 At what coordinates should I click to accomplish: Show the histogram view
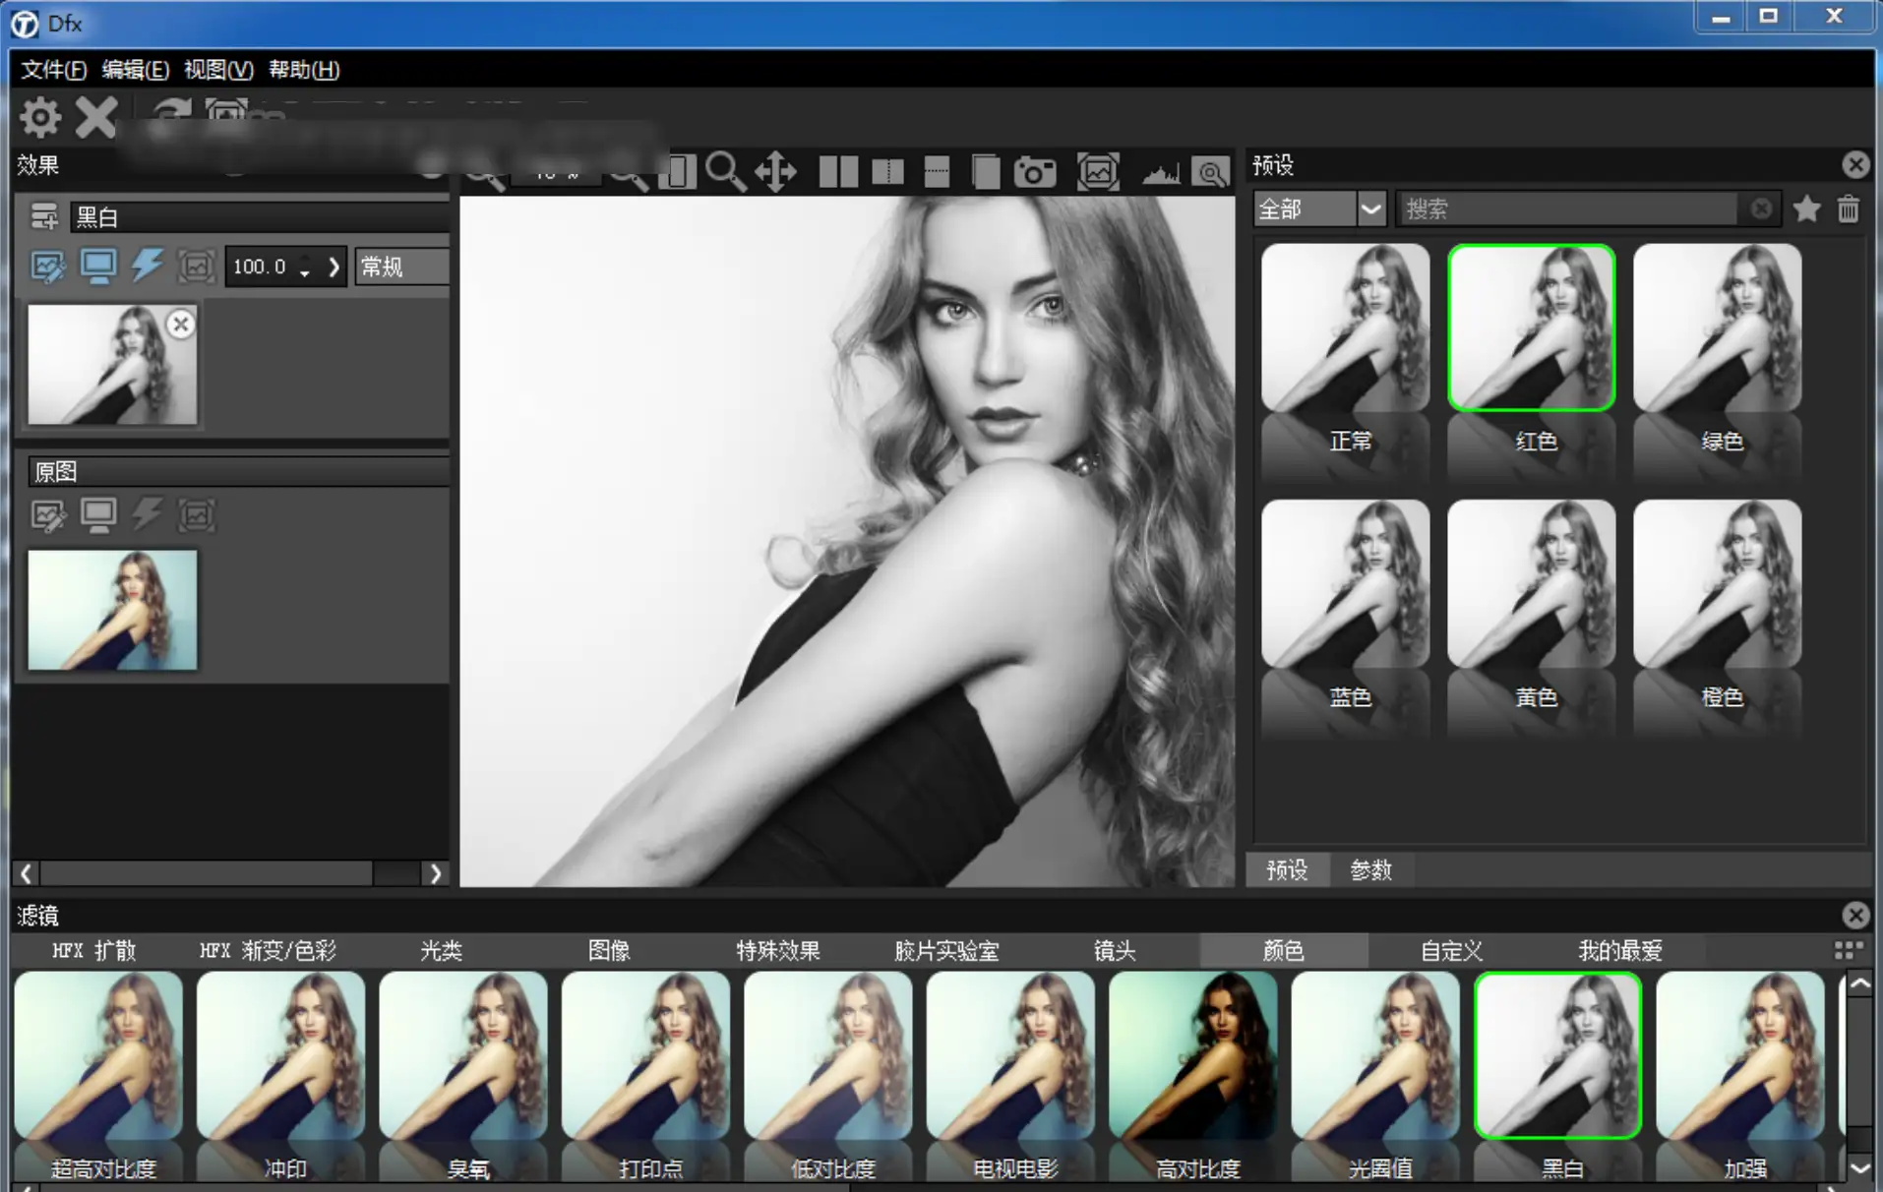[1160, 174]
